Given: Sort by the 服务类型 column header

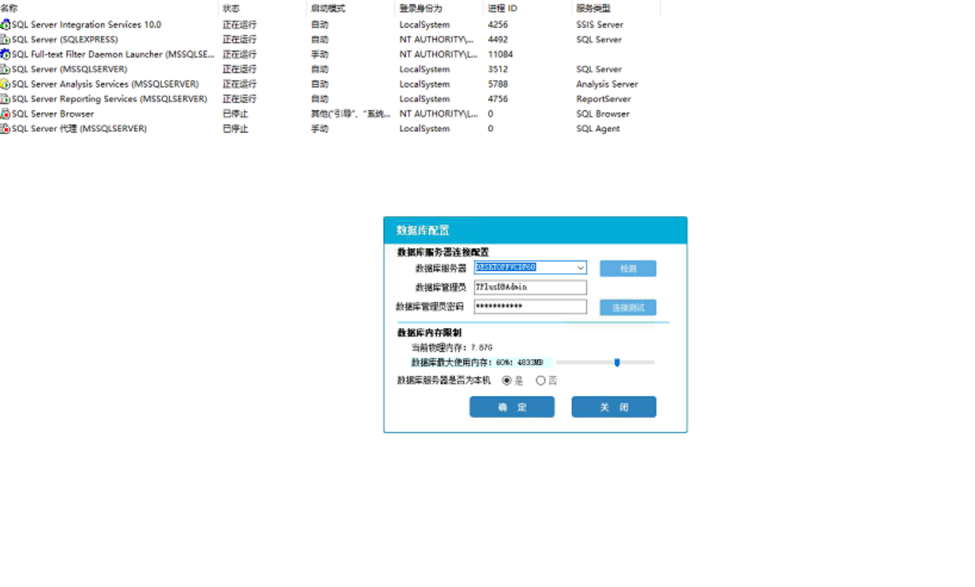Looking at the screenshot, I should point(594,8).
